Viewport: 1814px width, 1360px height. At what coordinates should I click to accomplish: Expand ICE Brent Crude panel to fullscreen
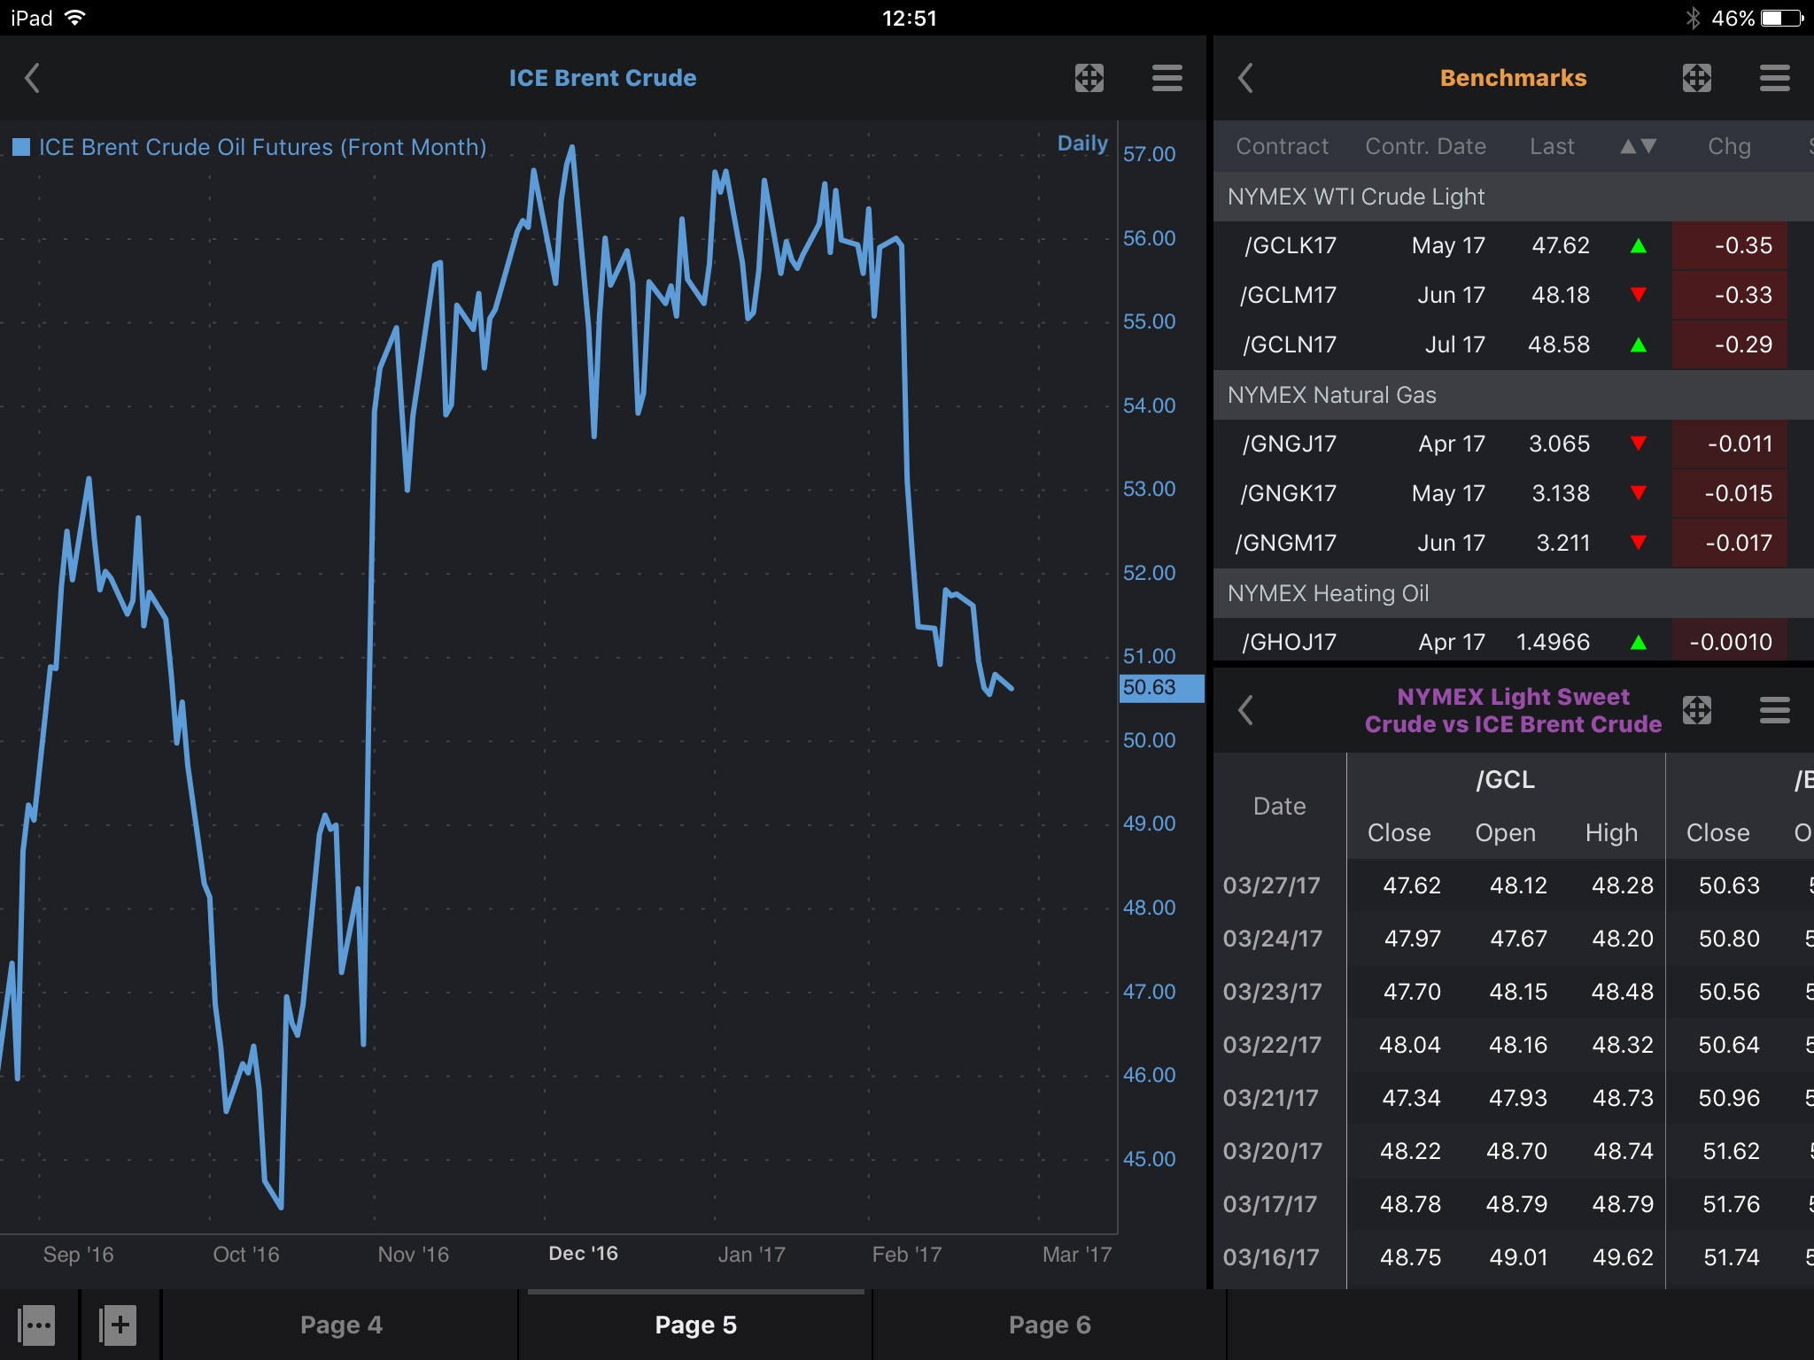click(1089, 78)
